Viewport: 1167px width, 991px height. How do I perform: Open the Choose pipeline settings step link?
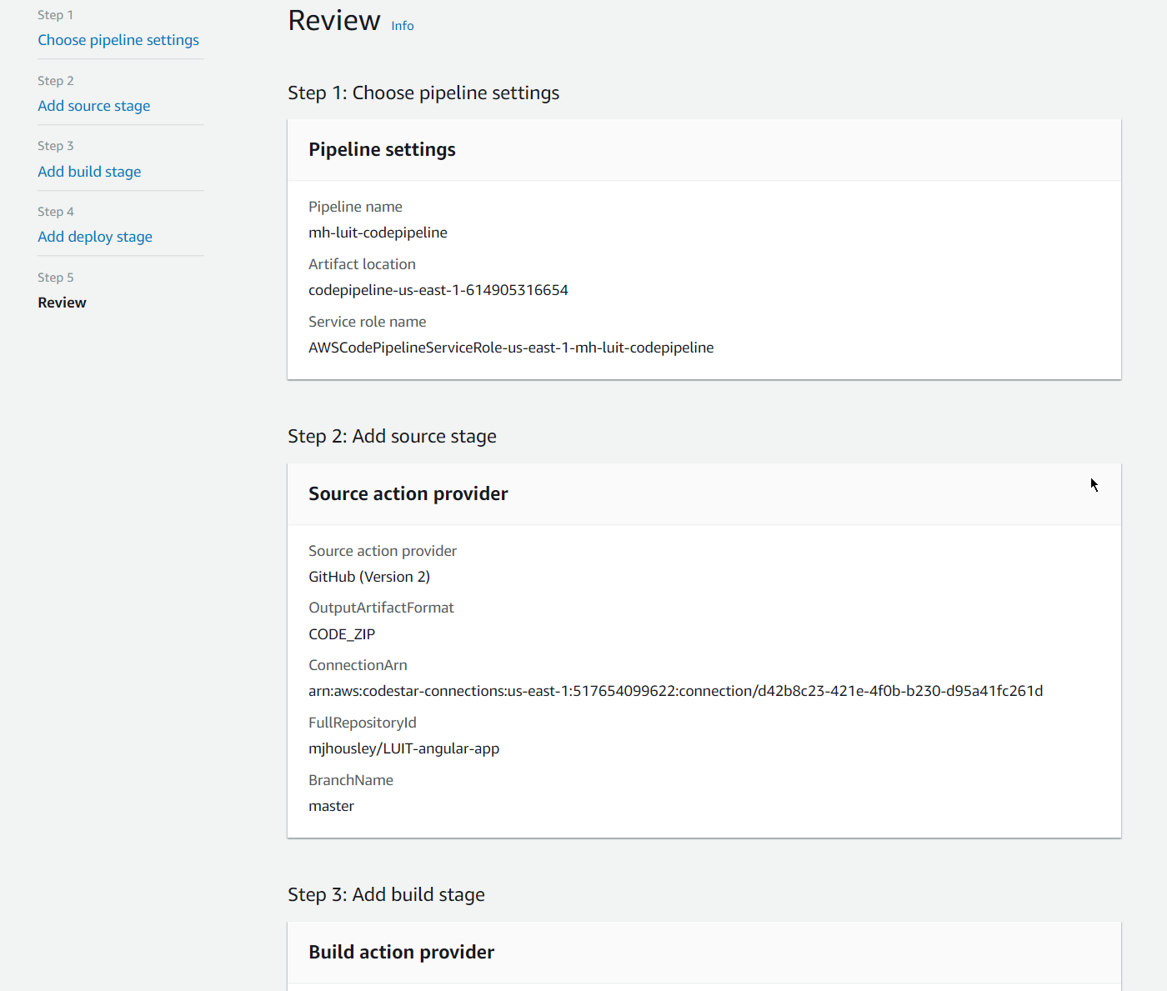pyautogui.click(x=118, y=40)
